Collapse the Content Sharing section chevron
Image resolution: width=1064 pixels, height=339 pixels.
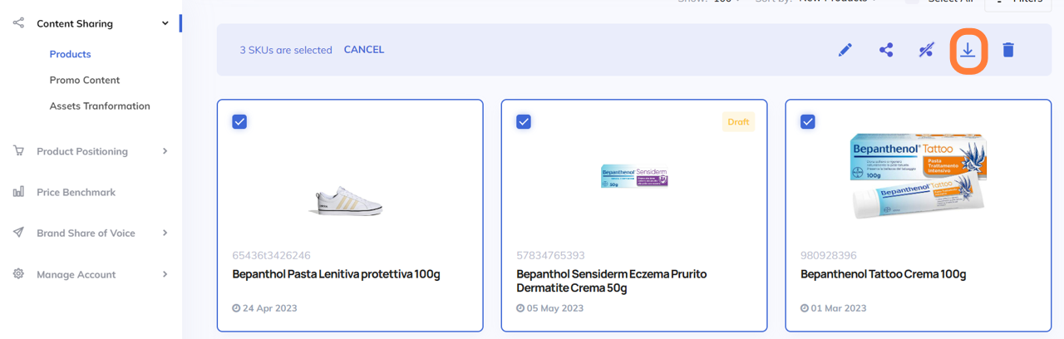click(165, 23)
